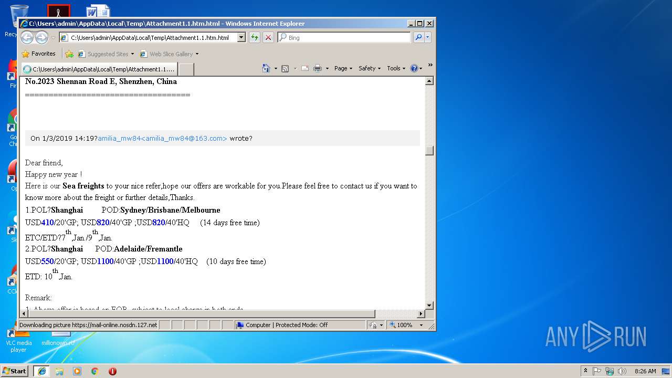Click the "Sea freights" bold text
Screen dimensions: 672x378
(x=83, y=186)
